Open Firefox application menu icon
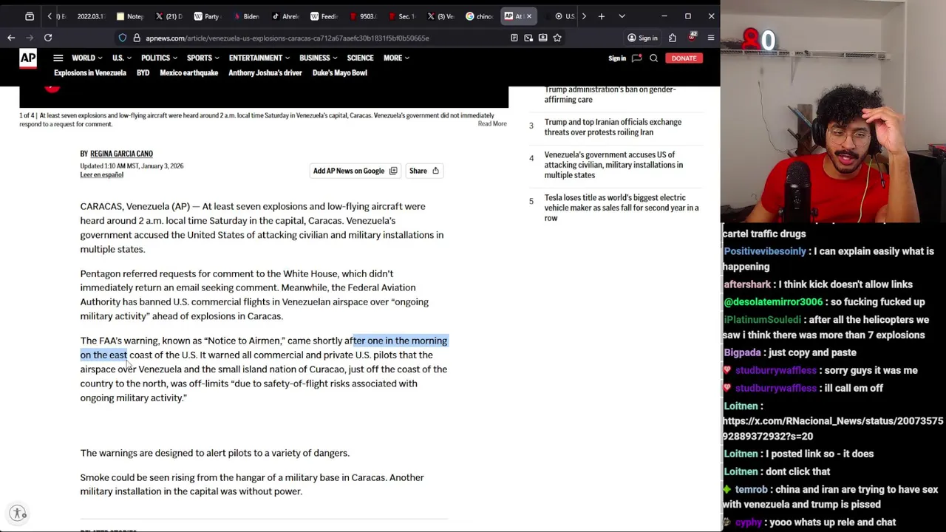Screen dimensions: 946x532 711,38
